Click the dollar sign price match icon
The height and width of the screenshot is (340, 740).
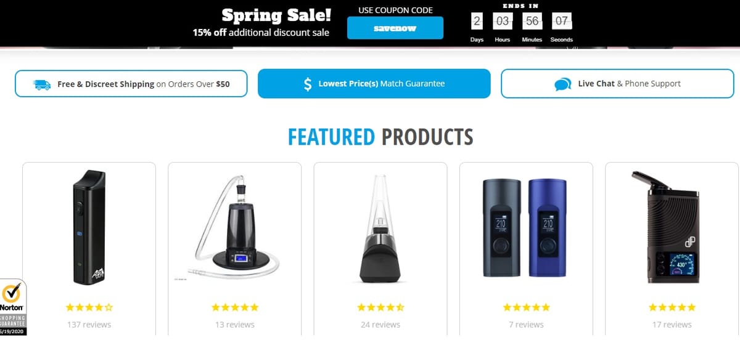coord(308,84)
